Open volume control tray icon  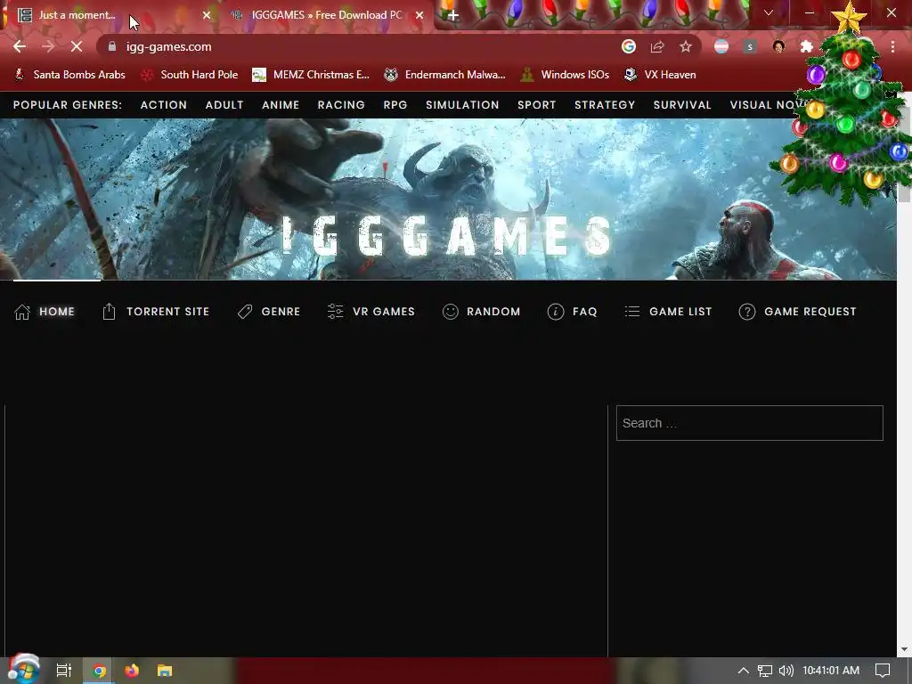pos(786,671)
